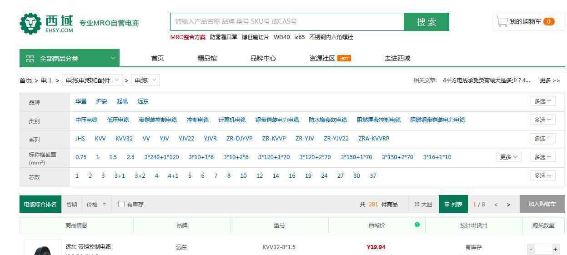Click the green help icon beside 西域价
The height and width of the screenshot is (255, 567).
417,225
